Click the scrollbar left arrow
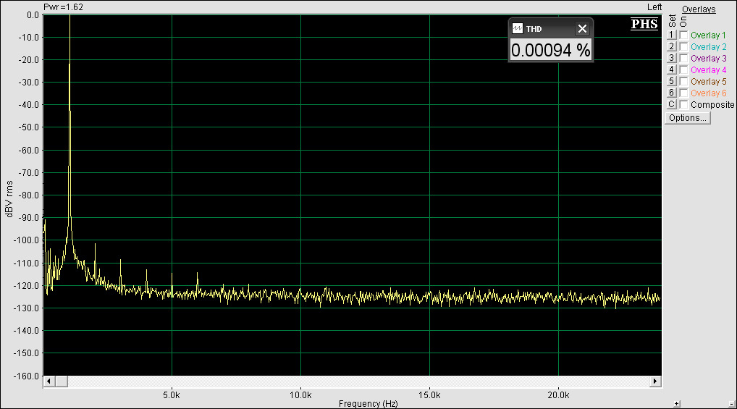737x409 pixels. pos(49,381)
